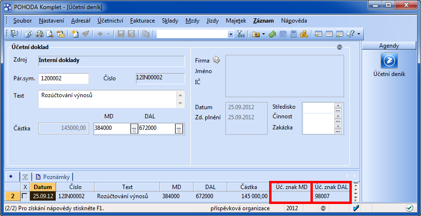Open the Mzdy menu

tap(193, 21)
